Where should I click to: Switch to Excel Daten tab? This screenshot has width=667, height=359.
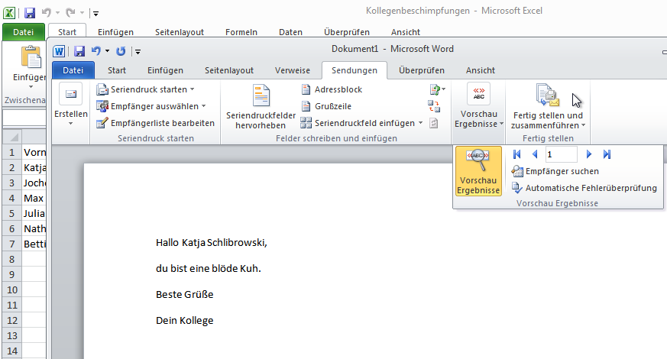pyautogui.click(x=290, y=32)
